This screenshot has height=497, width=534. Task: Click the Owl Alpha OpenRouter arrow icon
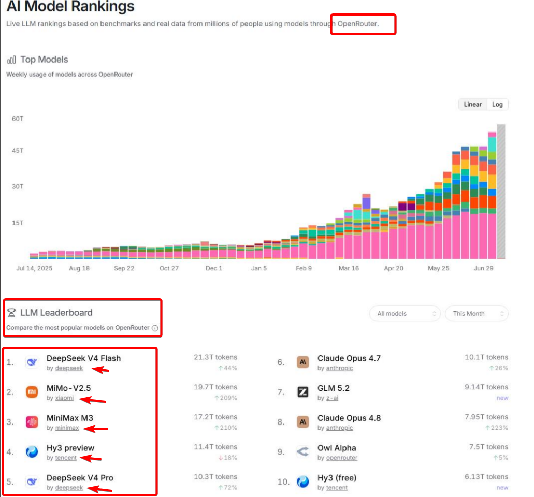click(303, 452)
